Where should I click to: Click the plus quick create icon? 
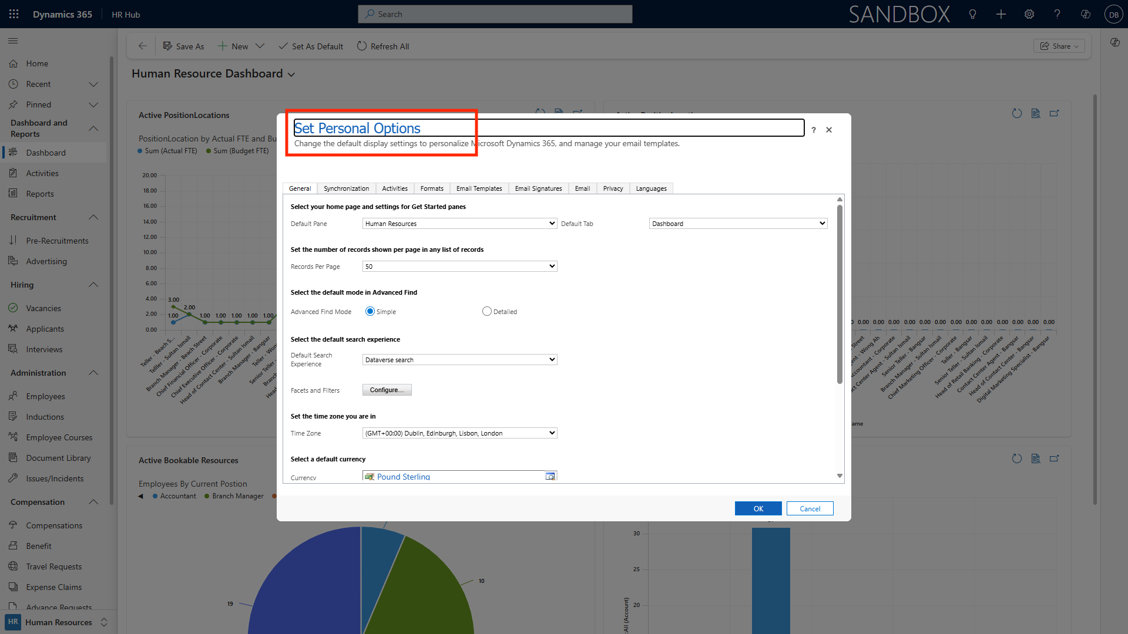coord(1001,14)
